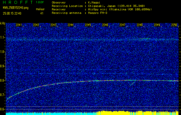Image resolution: width=181 pixels, height=115 pixels.
Task: Click the date stamp 25.08.15 22:40
Action: 12,14
